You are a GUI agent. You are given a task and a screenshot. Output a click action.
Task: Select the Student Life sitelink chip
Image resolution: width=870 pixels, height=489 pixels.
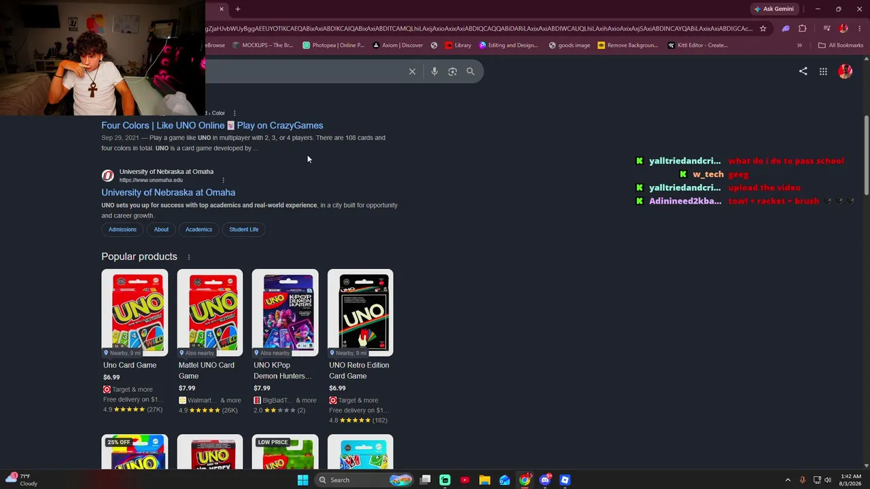[x=244, y=230]
